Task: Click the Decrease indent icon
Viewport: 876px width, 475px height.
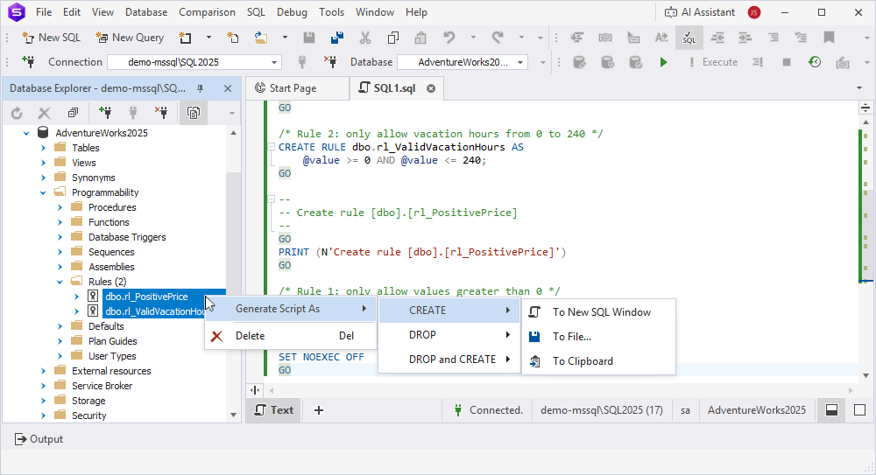Action: 717,38
